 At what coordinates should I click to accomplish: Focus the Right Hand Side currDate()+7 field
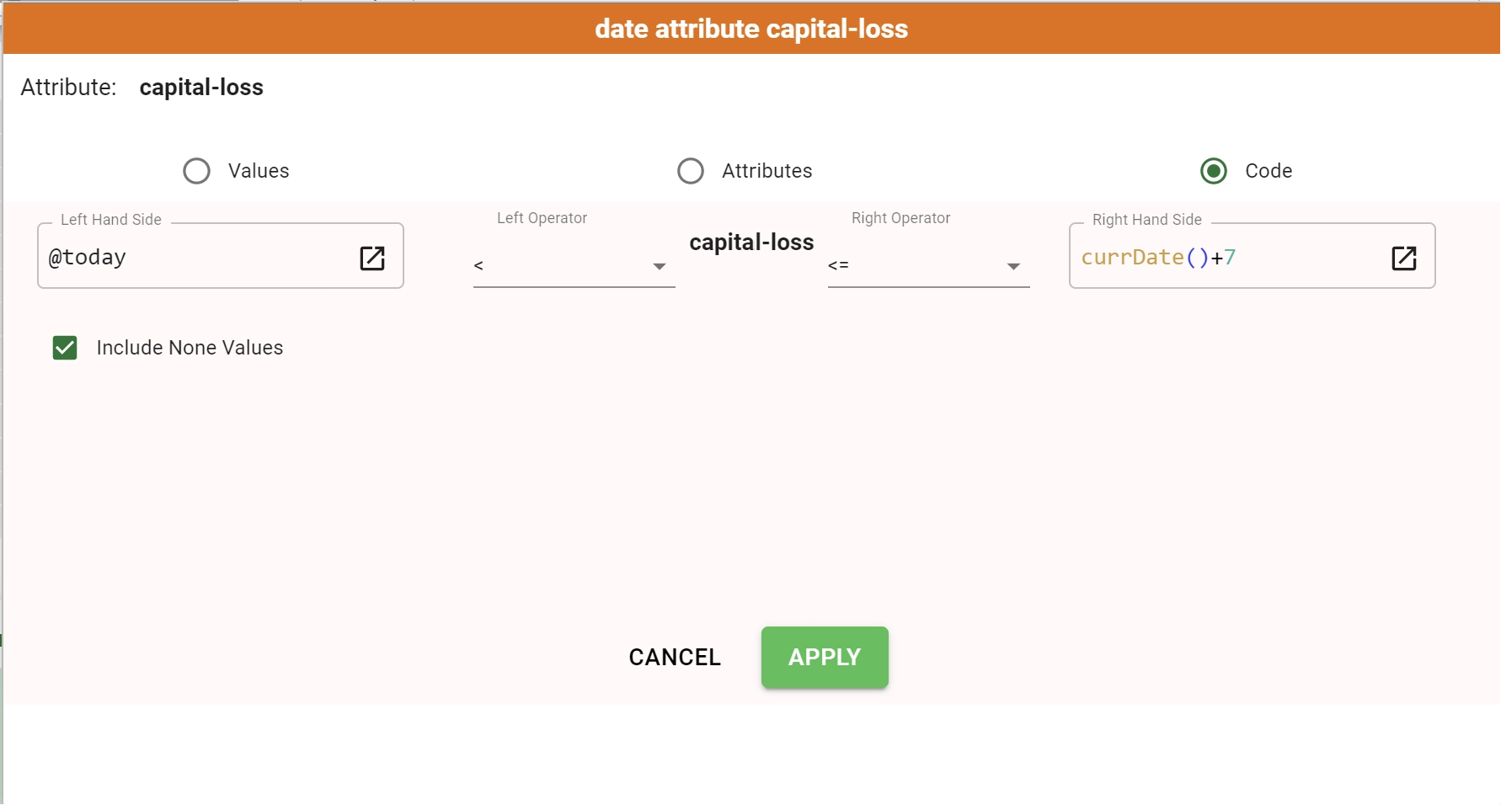click(x=1230, y=257)
